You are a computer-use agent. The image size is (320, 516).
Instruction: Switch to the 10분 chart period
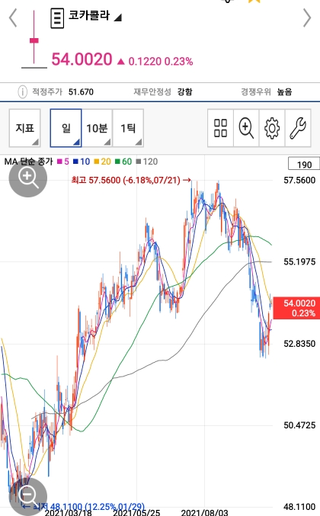tap(97, 128)
